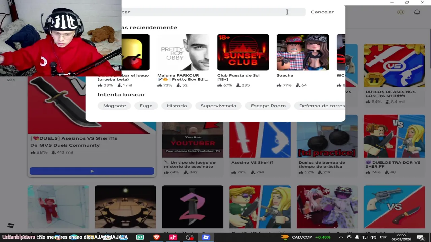Image resolution: width=431 pixels, height=242 pixels.
Task: Open Asesino VS Sheriff knife-and-gun thumbnail
Action: pyautogui.click(x=260, y=139)
